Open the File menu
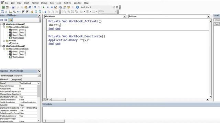 click(x=7, y=3)
